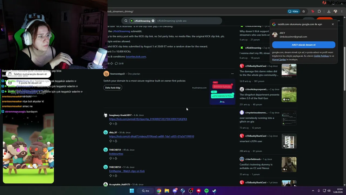Open the bounties.kick.com link
Viewport: 346px width, 195px height.
point(136,57)
